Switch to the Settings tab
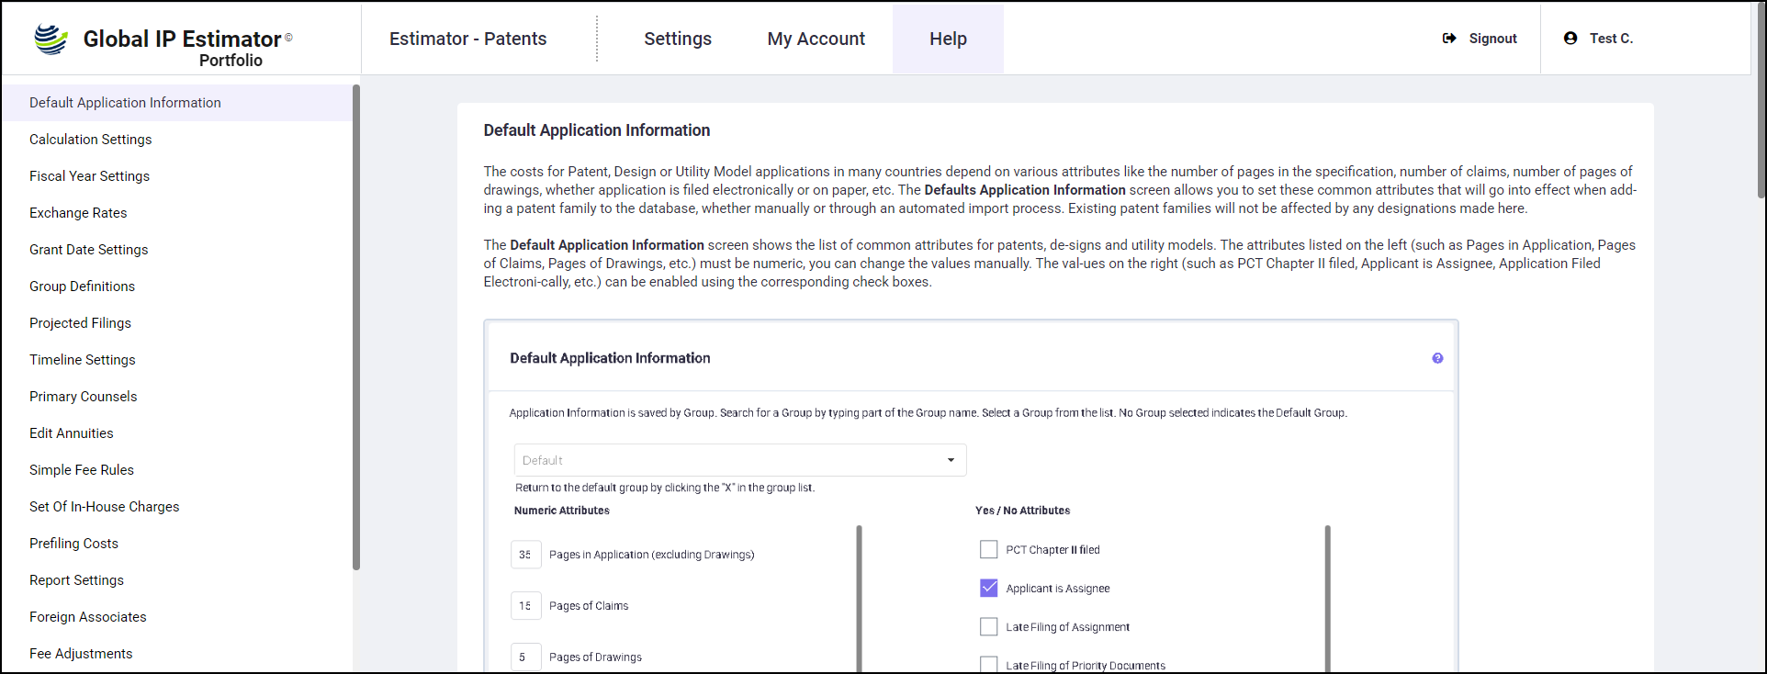 [677, 39]
